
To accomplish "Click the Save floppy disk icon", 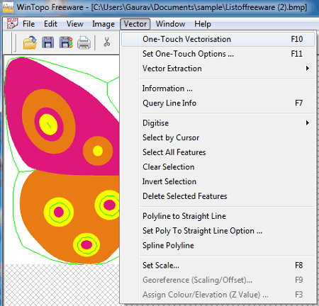I will point(47,42).
